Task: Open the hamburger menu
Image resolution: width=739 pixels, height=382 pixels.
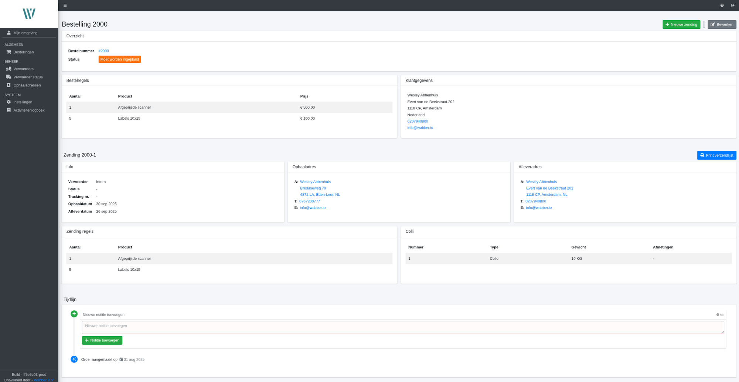Action: coord(65,5)
